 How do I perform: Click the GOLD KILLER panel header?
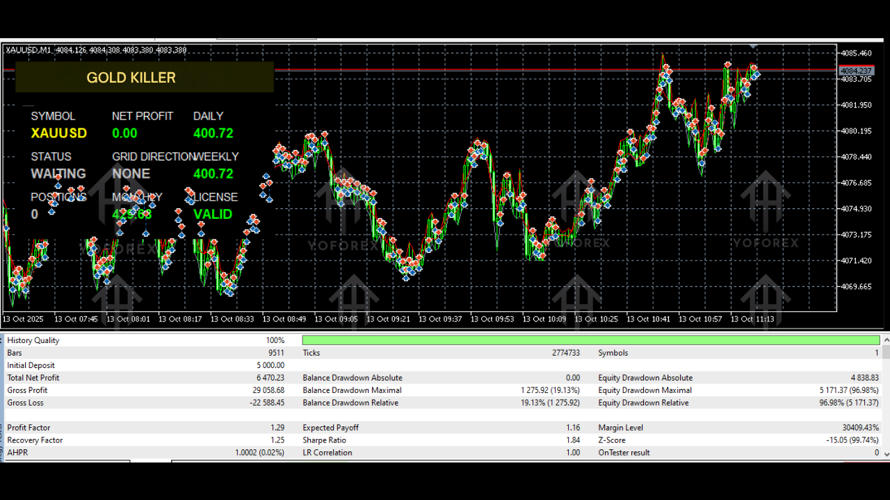pos(131,77)
